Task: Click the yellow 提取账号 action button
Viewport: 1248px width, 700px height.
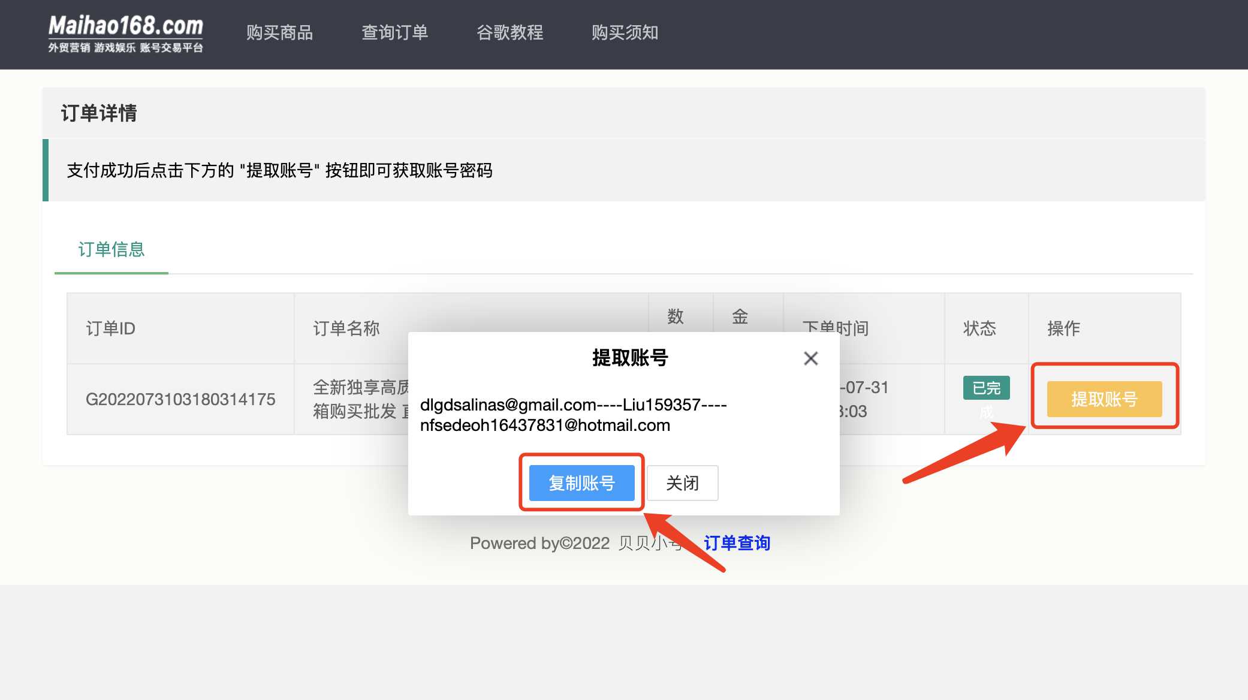Action: pos(1105,399)
